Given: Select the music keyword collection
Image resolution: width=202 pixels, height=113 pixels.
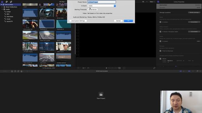Looking at the screenshot, I should pyautogui.click(x=9, y=19).
